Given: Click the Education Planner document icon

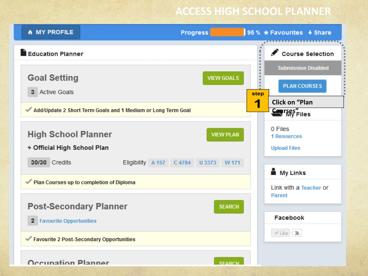Looking at the screenshot, I should (23, 53).
